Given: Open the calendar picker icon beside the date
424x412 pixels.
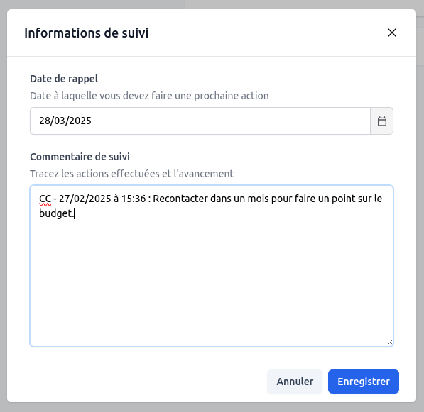Looking at the screenshot, I should tap(381, 121).
